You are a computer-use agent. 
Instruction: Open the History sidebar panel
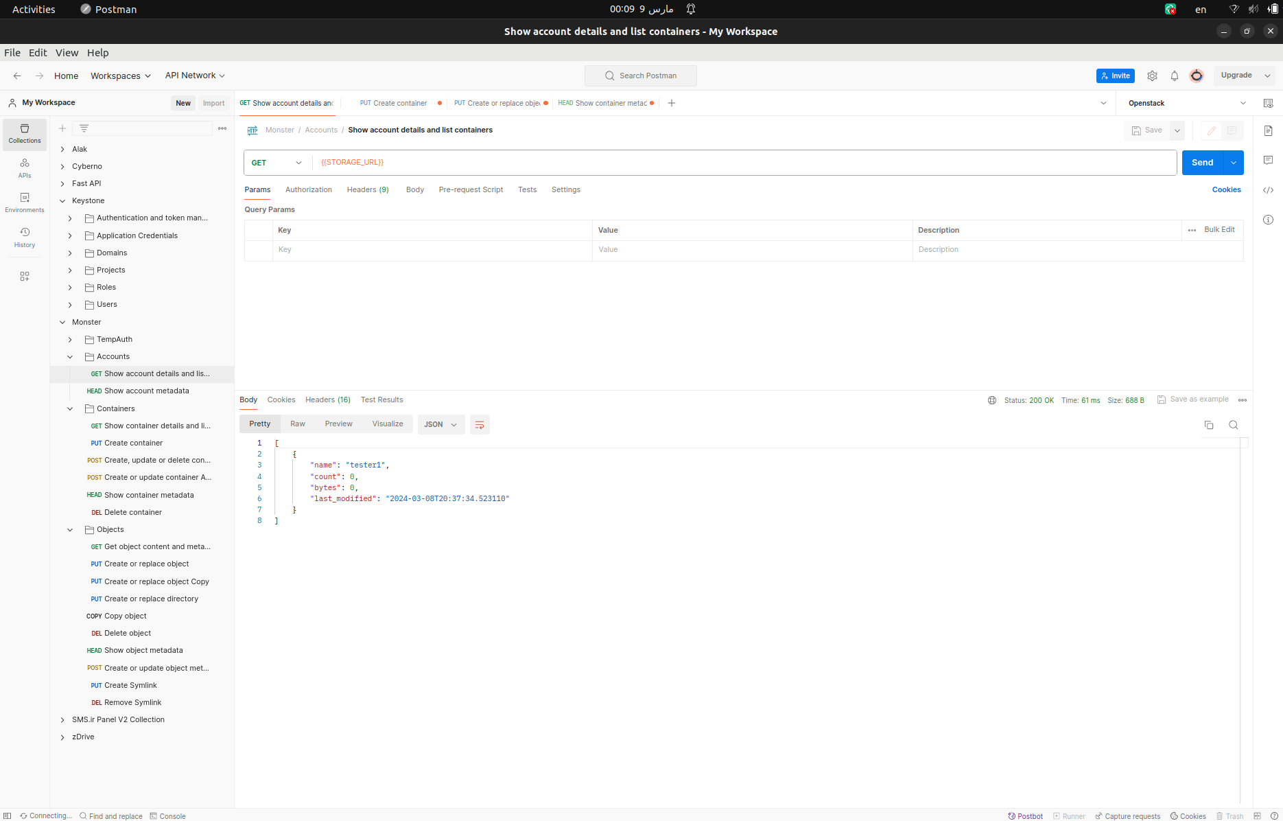25,238
